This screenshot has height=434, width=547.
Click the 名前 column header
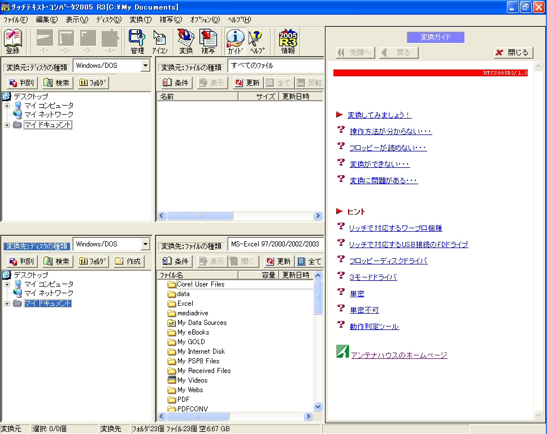[197, 97]
